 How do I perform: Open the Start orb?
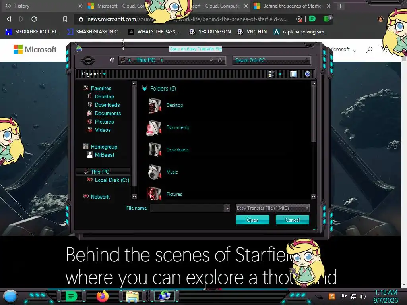pyautogui.click(x=10, y=296)
